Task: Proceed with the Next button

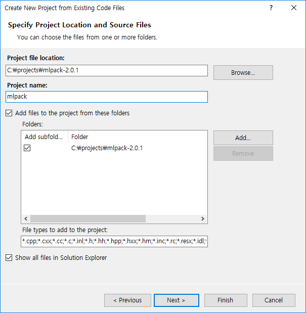Action: (176, 300)
